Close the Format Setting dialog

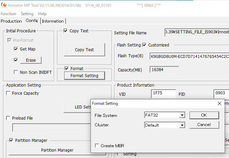219,103
